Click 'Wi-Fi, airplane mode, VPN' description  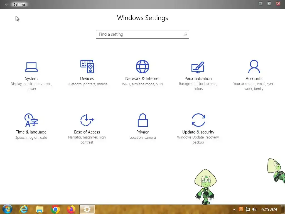click(142, 84)
